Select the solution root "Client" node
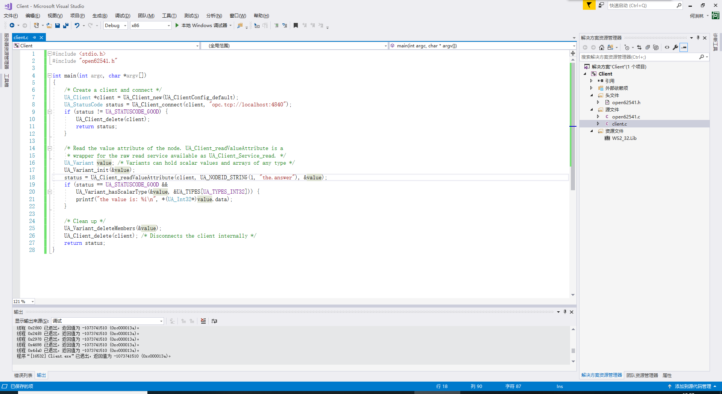 619,67
